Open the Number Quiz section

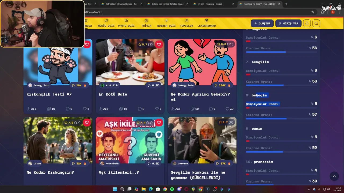[x=166, y=23]
